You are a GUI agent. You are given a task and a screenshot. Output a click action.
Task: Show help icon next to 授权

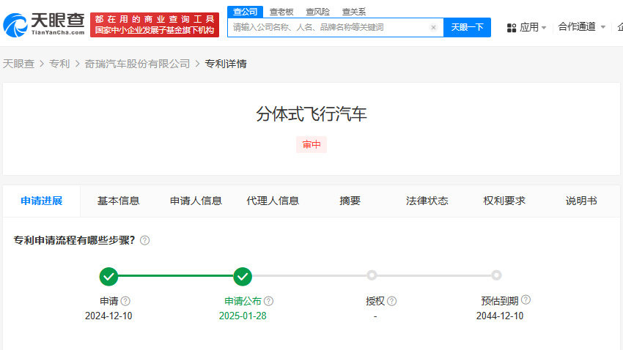click(x=392, y=301)
